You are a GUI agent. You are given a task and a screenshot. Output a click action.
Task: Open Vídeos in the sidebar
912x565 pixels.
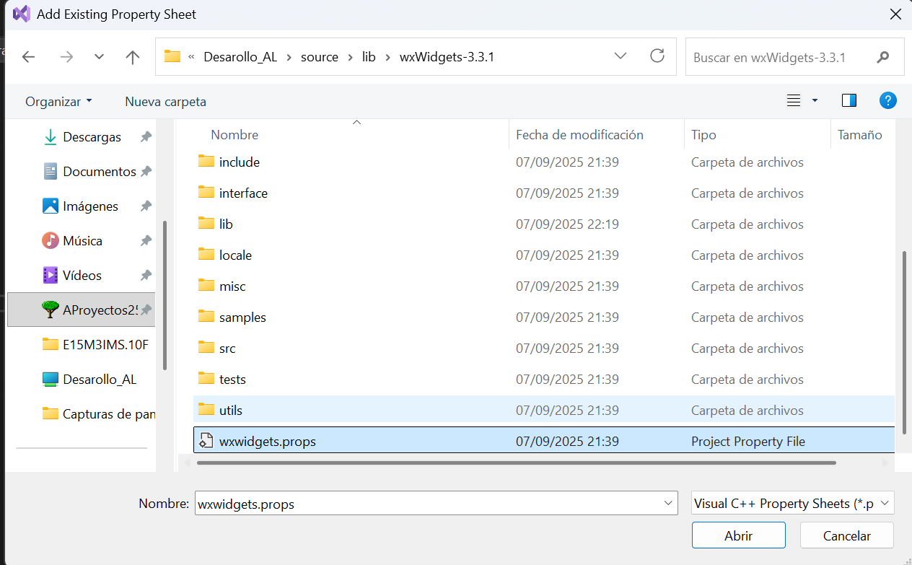click(82, 275)
